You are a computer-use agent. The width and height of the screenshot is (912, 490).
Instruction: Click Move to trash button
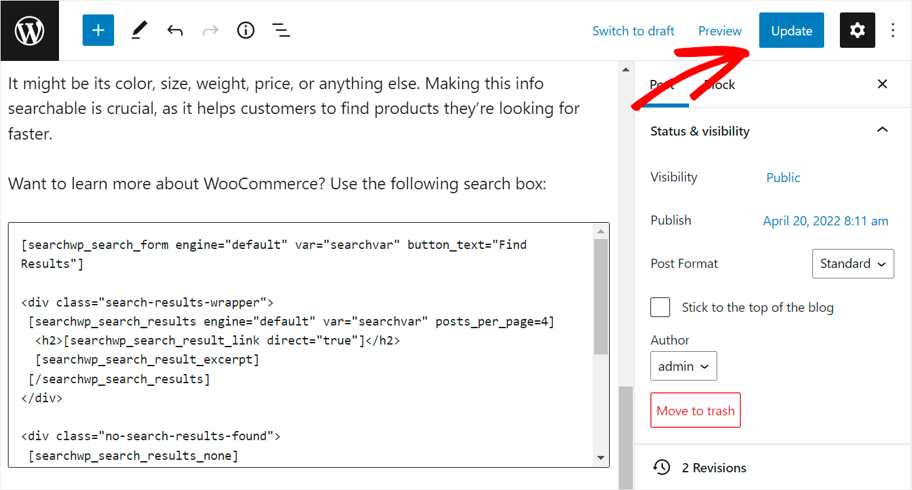click(696, 411)
